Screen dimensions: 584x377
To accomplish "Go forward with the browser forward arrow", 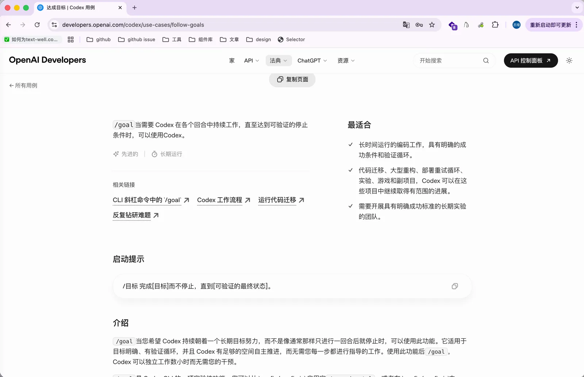I will click(23, 25).
